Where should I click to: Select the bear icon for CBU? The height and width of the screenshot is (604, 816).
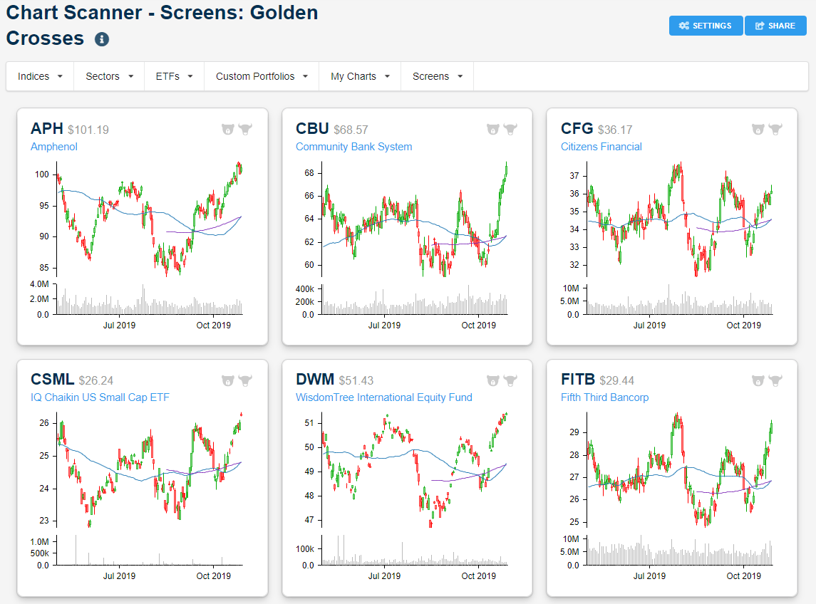pos(492,129)
